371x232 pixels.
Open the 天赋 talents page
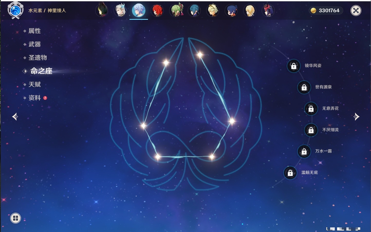(x=34, y=84)
